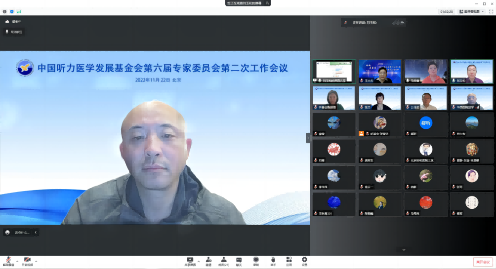
Task: Select 王大夫 video tile
Action: tap(379, 72)
